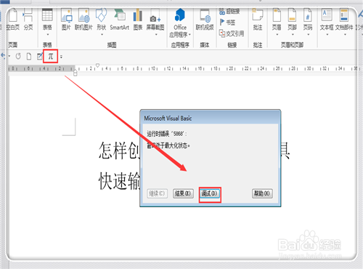363x269 pixels.
Task: Insert online video (联机视频)
Action: [205, 20]
